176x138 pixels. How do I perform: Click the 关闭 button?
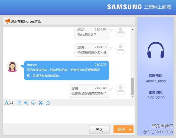[x=99, y=129]
